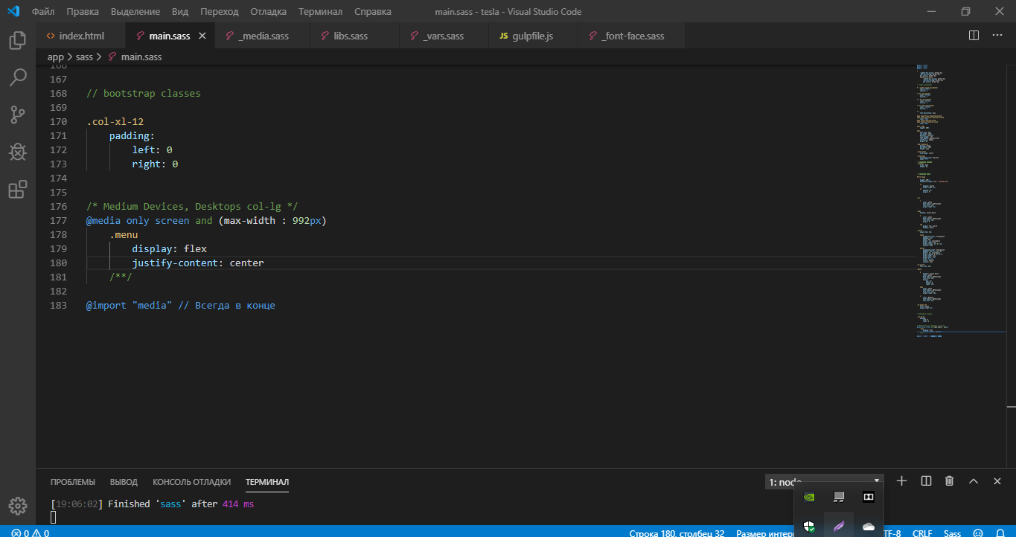1016x537 pixels.
Task: Open the КОНСОЛЬ ОТЛАДКИ panel tab
Action: 191,482
